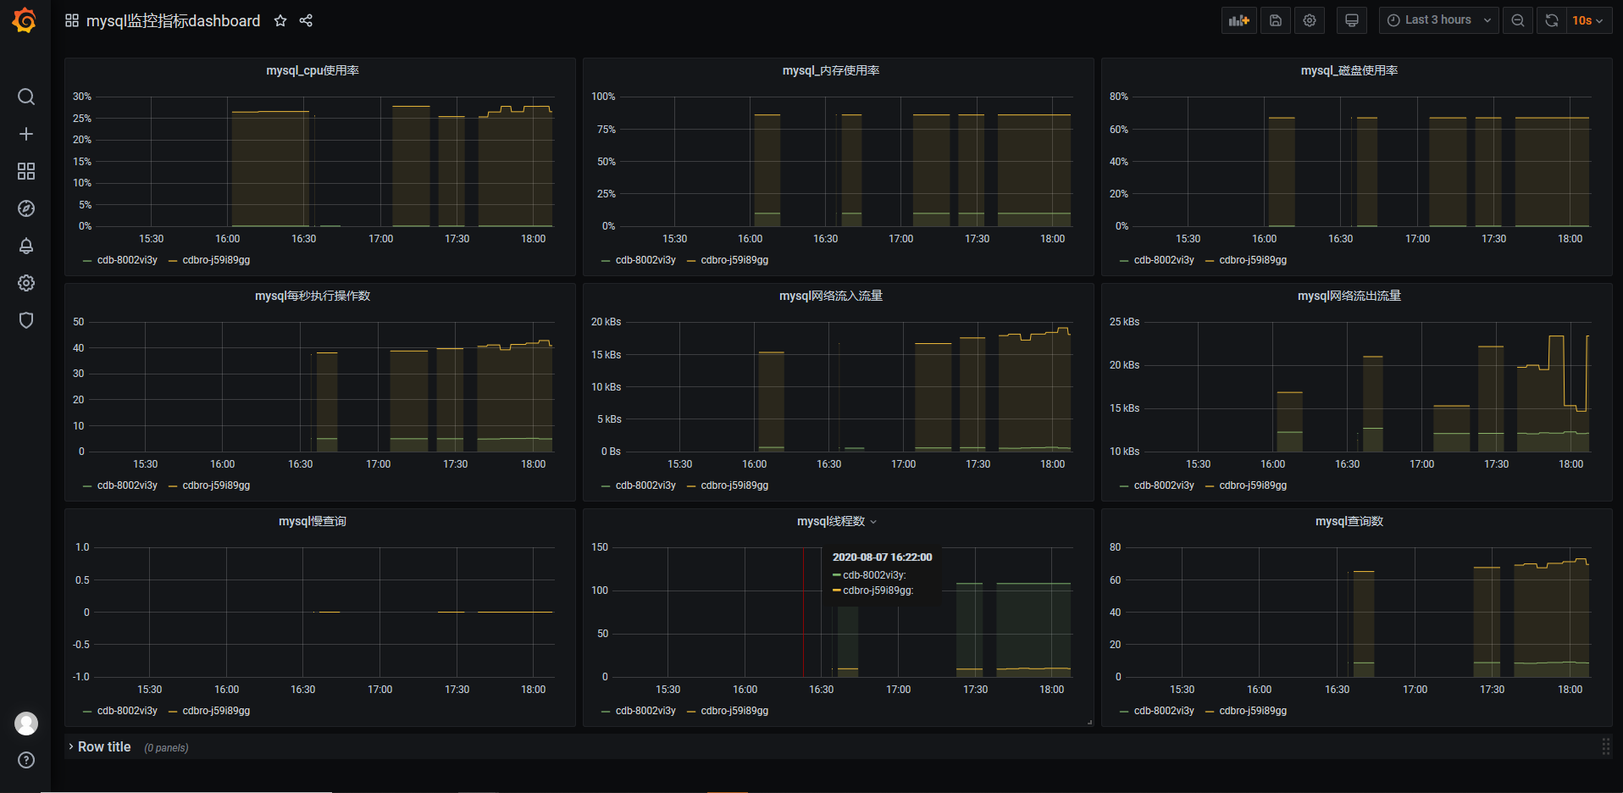This screenshot has width=1623, height=793.
Task: Open the Alerting bell icon
Action: pos(26,246)
